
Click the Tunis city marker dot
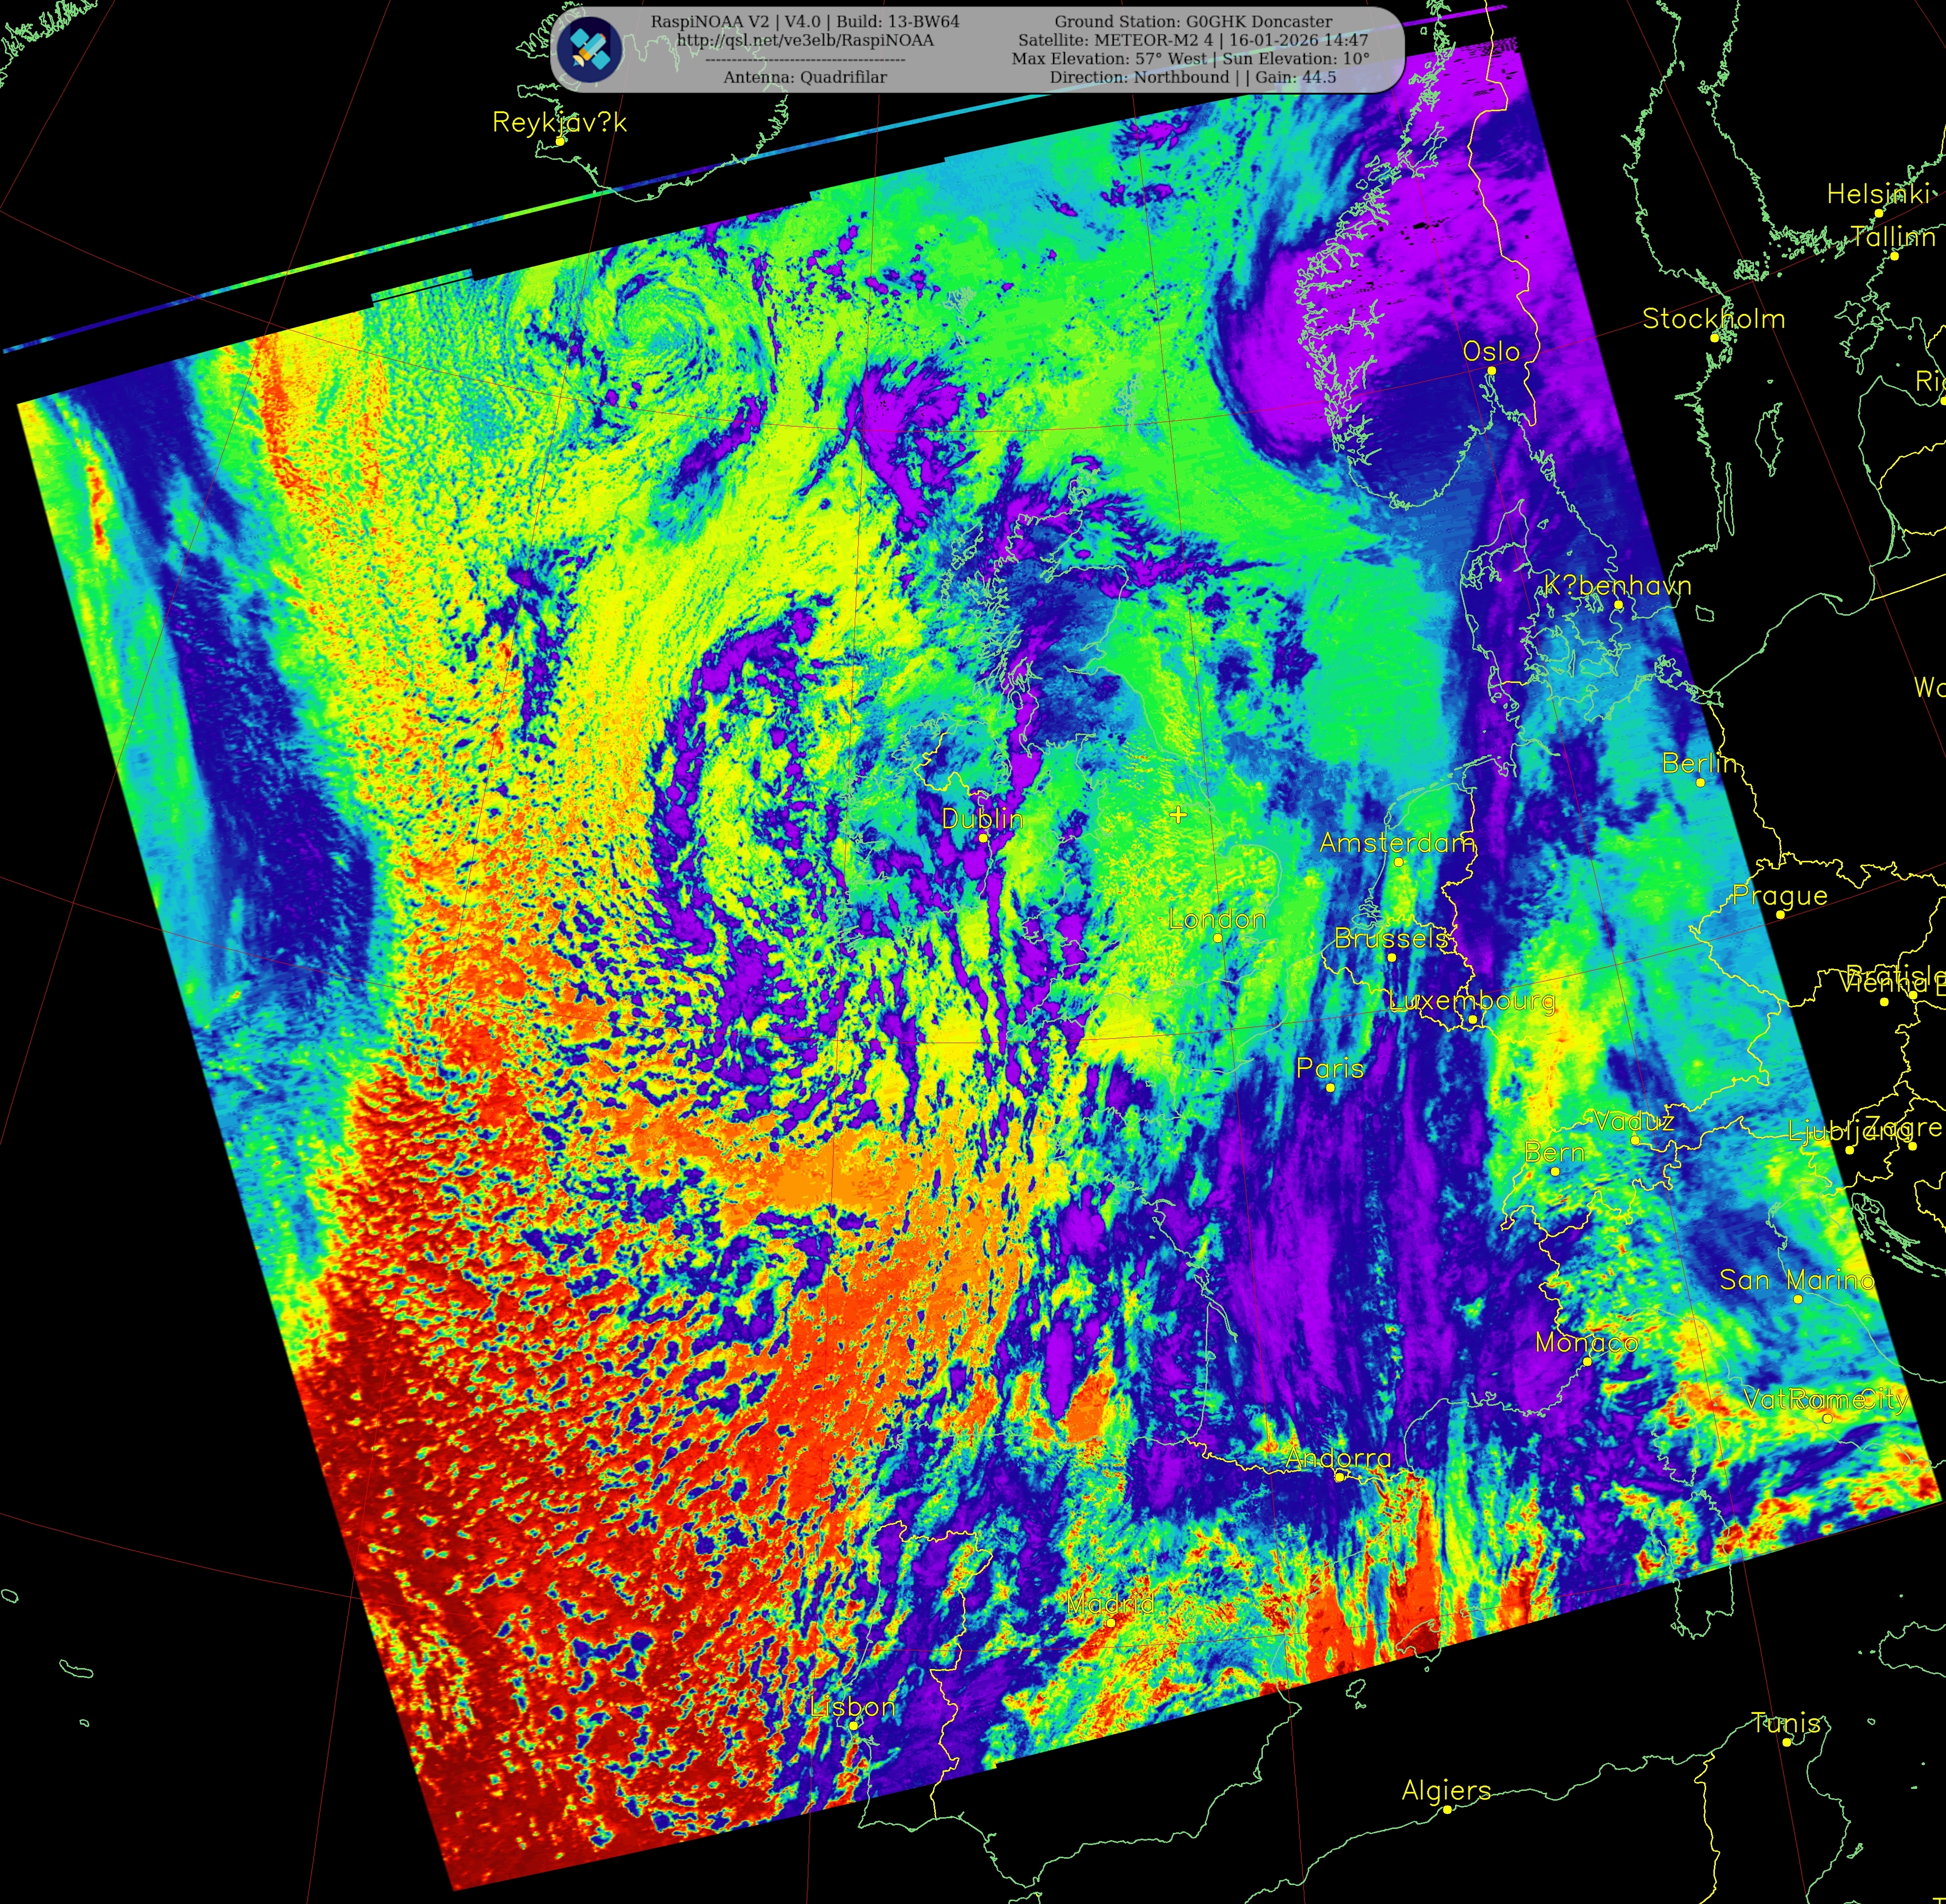(1787, 1742)
